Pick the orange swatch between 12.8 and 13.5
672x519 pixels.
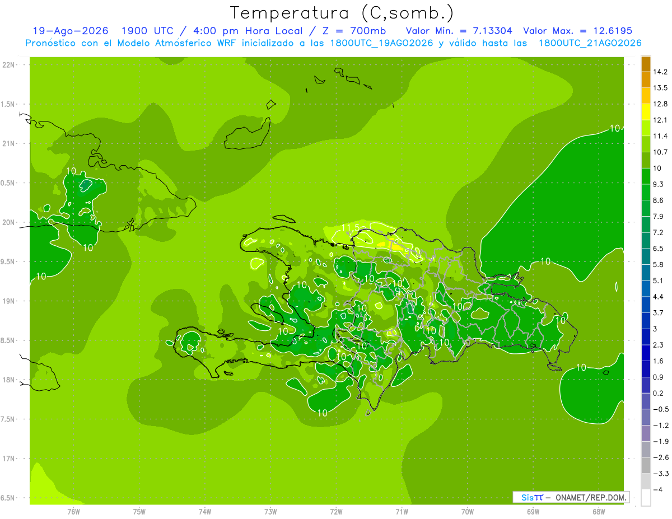pos(646,96)
